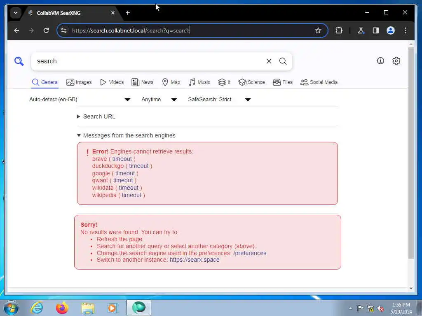
Task: Click the brave timeout link
Action: pyautogui.click(x=122, y=159)
